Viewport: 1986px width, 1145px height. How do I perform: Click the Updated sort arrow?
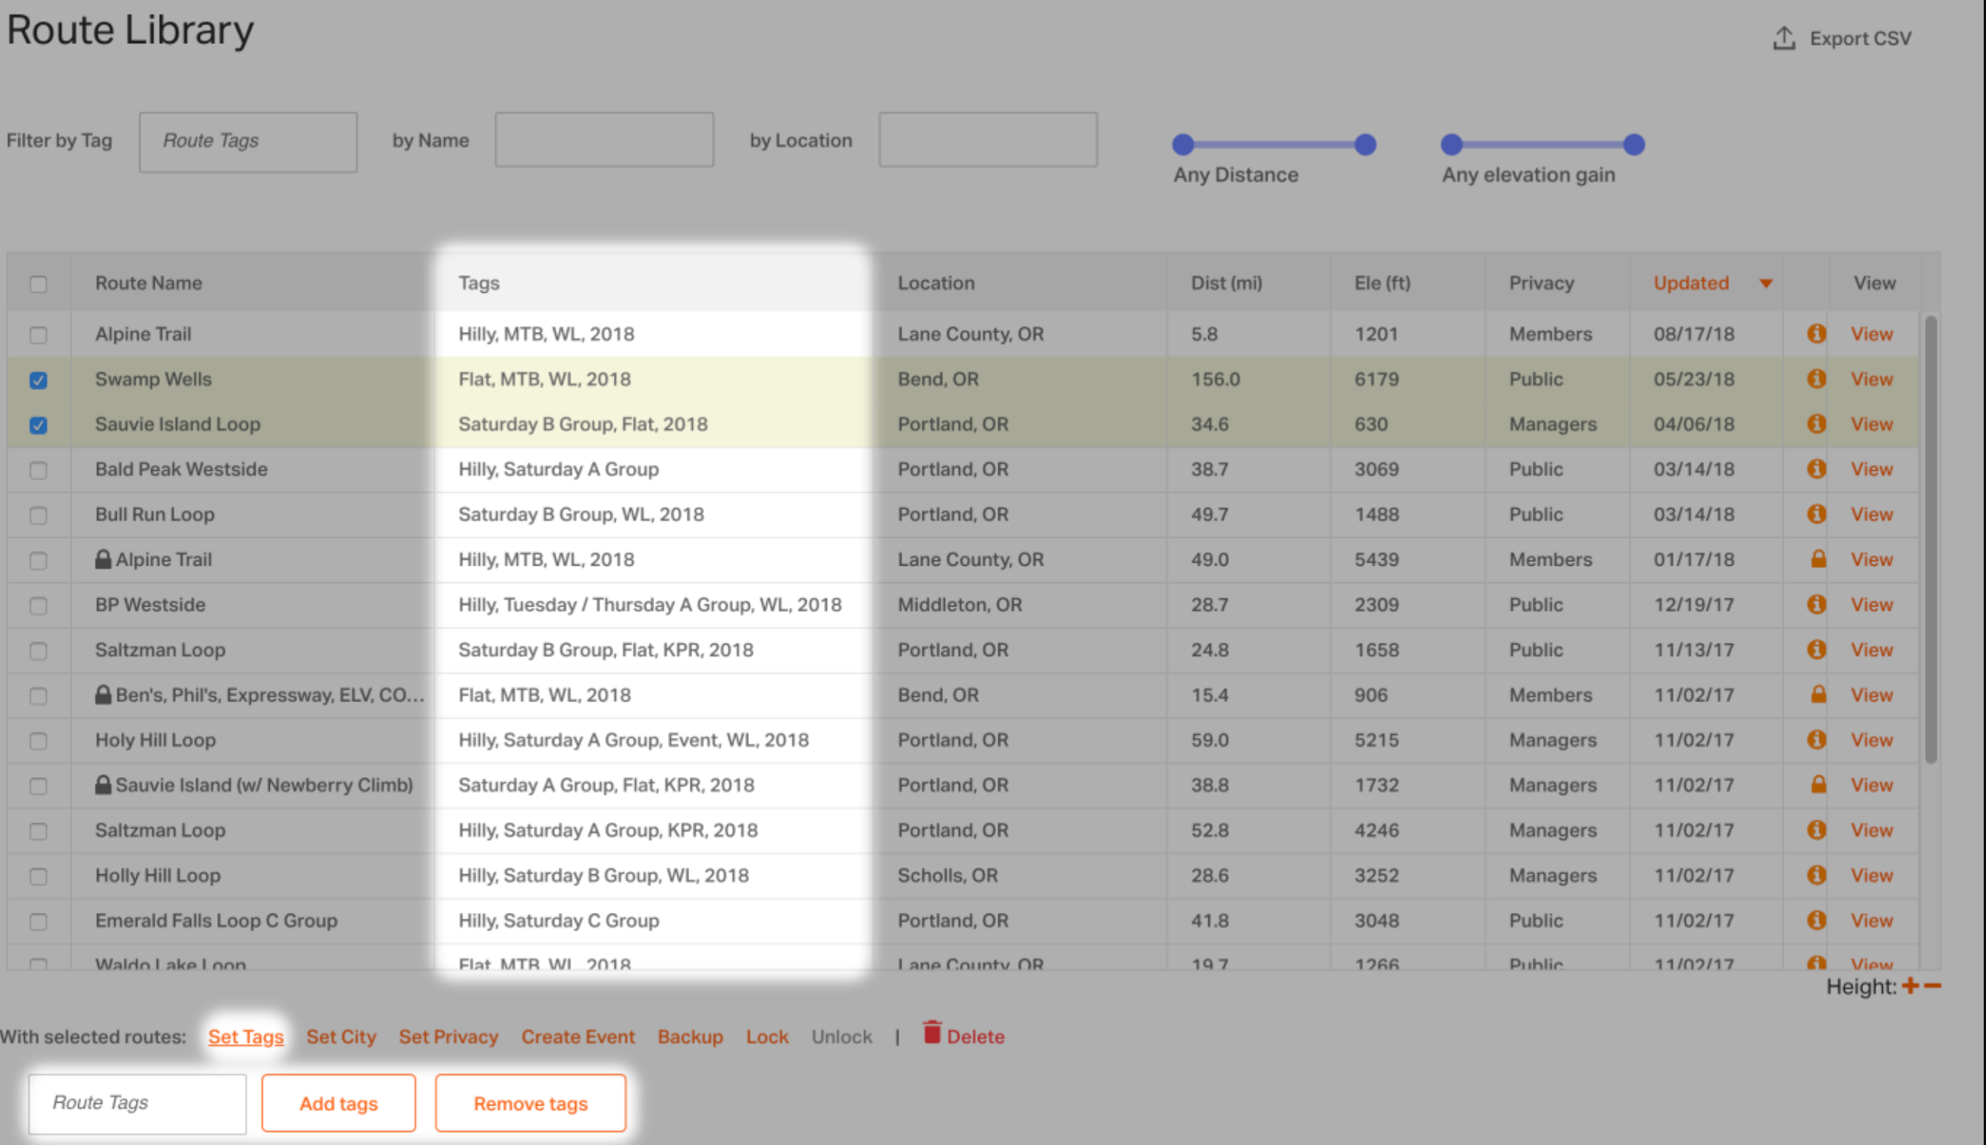pos(1765,284)
